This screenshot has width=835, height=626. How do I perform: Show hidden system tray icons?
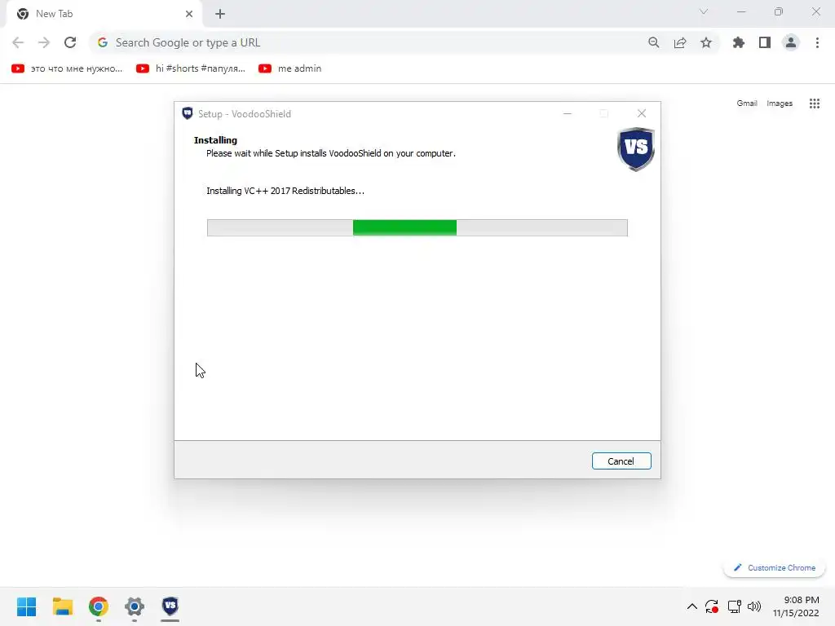point(691,606)
